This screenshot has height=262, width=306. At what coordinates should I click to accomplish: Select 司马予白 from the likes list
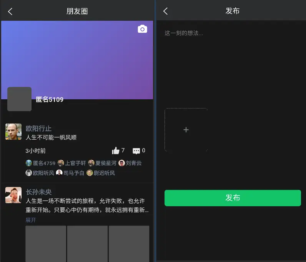click(70, 173)
